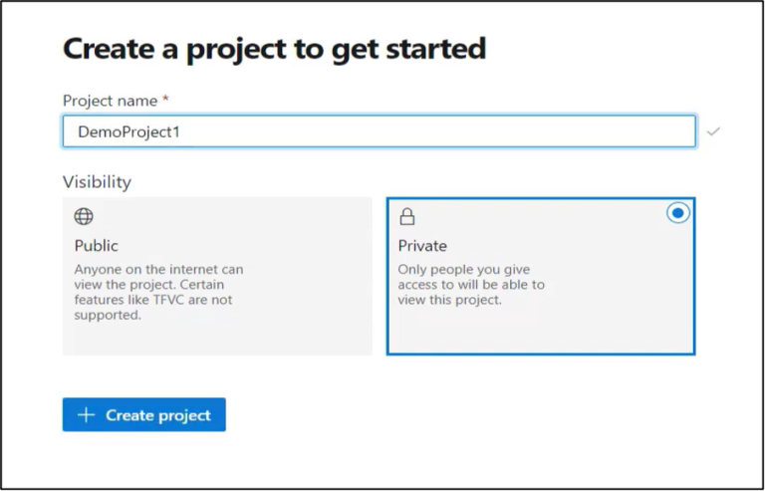Click the "Create a project to get started" heading

(274, 47)
